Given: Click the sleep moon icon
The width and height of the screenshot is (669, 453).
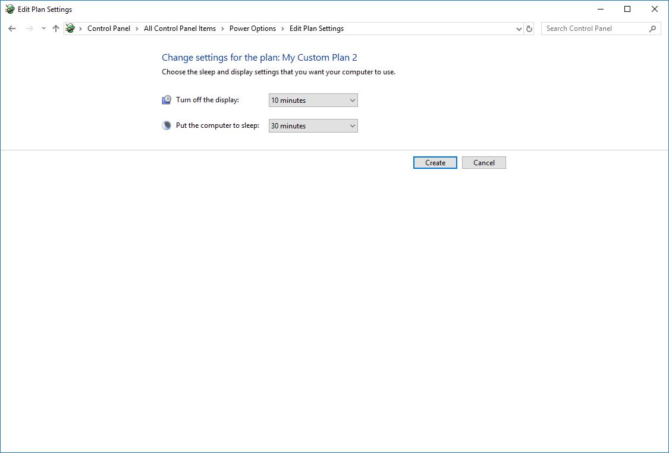Looking at the screenshot, I should point(166,125).
